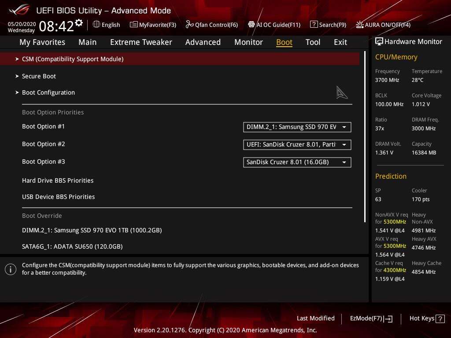
Task: Open MyFavorite(F3) list icon
Action: (133, 25)
